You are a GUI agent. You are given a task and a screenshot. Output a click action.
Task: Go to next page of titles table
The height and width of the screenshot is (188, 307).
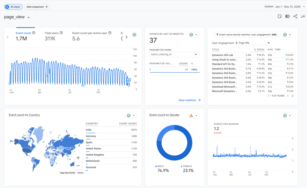pos(293,96)
